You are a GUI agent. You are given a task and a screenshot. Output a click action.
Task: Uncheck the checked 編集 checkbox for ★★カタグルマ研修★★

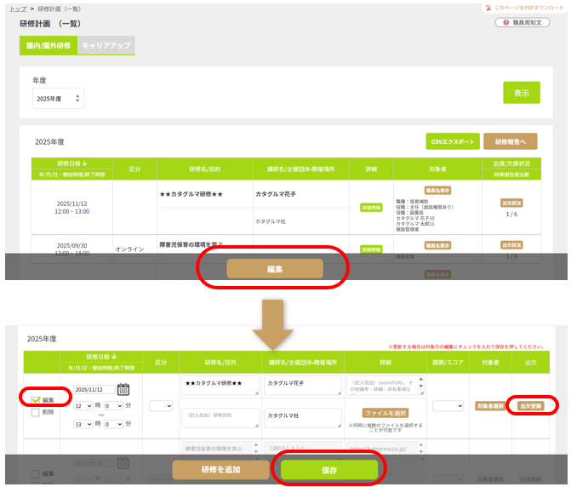[x=36, y=400]
